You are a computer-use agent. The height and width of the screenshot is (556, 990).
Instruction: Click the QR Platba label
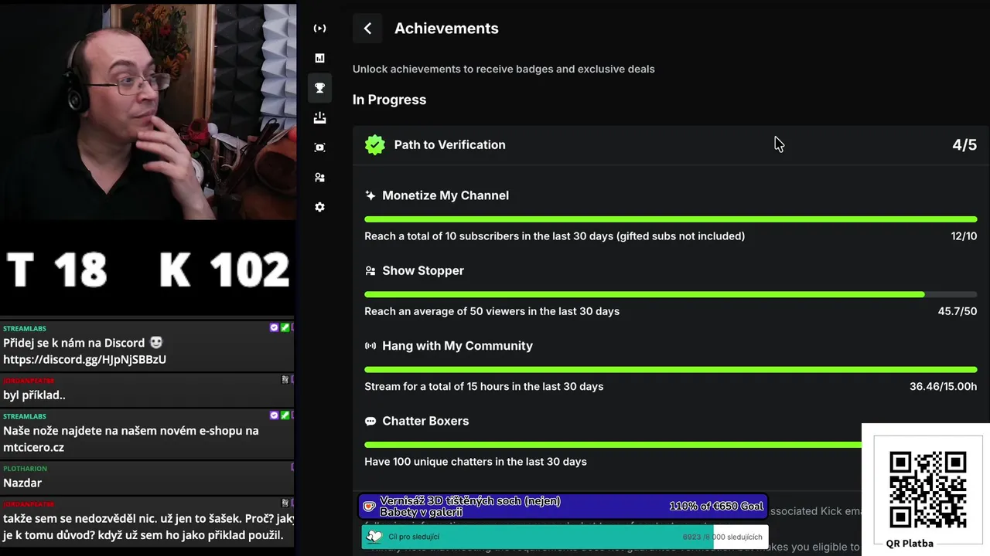pos(910,543)
